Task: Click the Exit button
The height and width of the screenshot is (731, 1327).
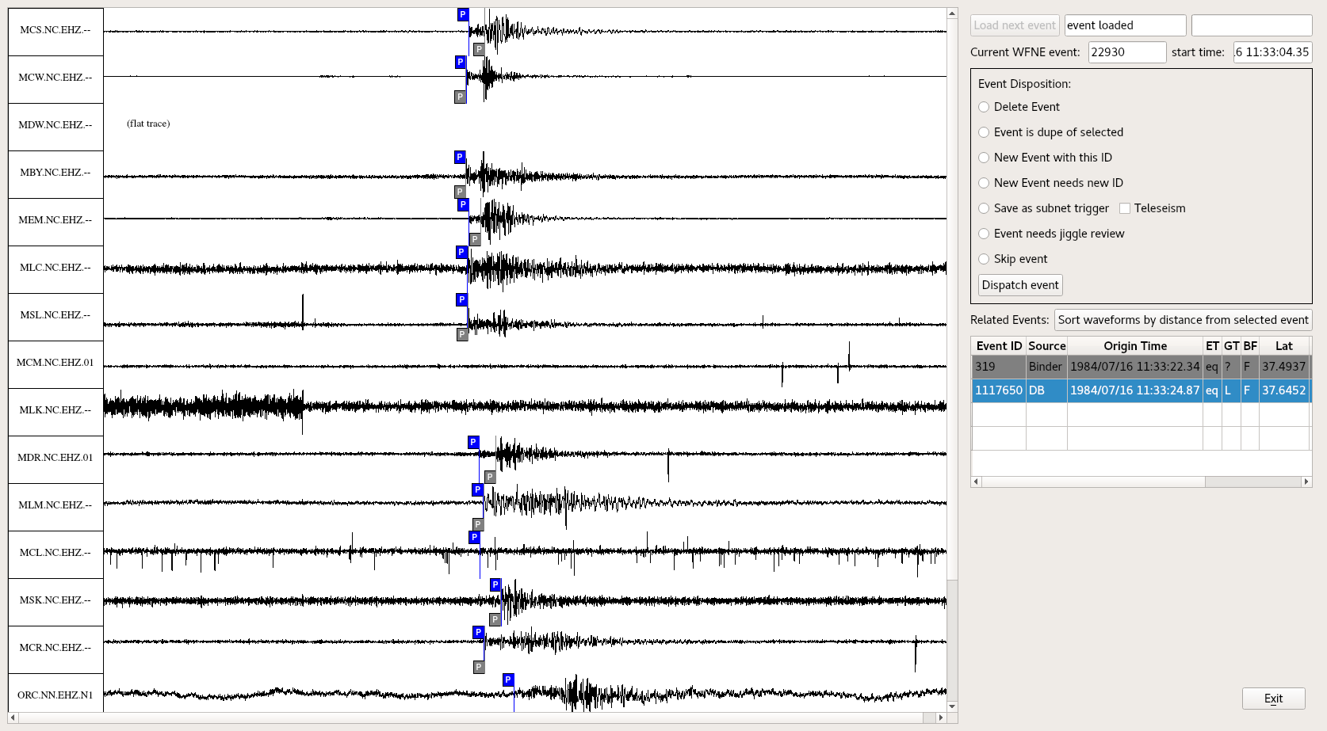Action: pos(1273,699)
